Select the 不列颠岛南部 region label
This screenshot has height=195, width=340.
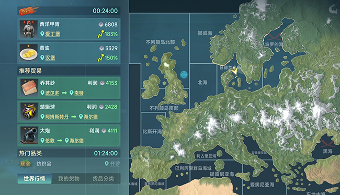pyautogui.click(x=164, y=108)
